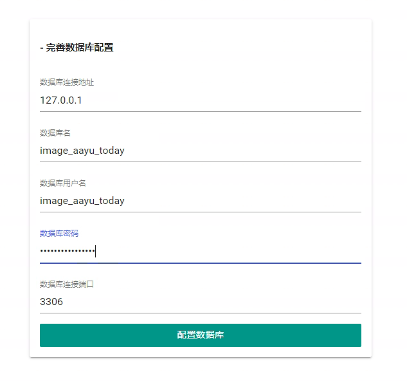Image resolution: width=407 pixels, height=381 pixels.
Task: Place cursor on the 3306 port value
Action: coord(51,301)
